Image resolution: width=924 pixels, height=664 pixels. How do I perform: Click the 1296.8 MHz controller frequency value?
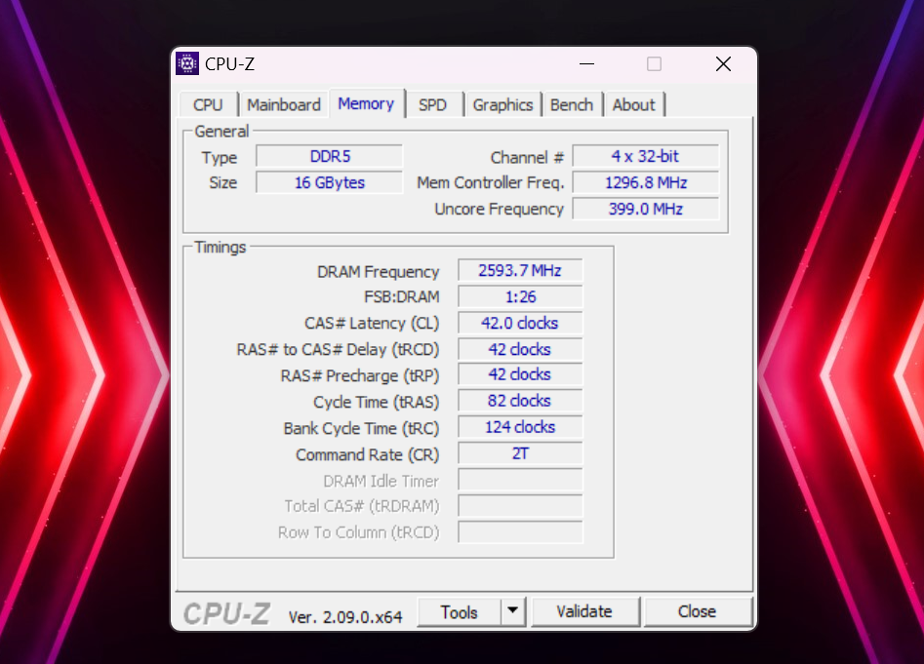645,182
